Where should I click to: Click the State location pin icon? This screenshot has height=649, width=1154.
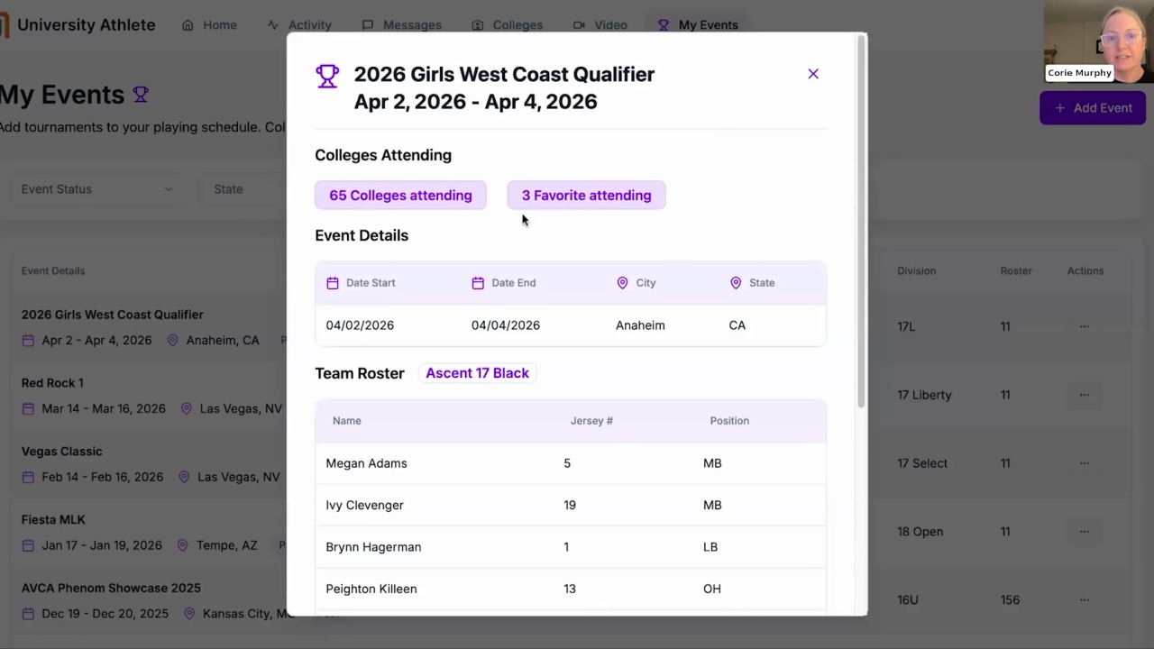736,283
